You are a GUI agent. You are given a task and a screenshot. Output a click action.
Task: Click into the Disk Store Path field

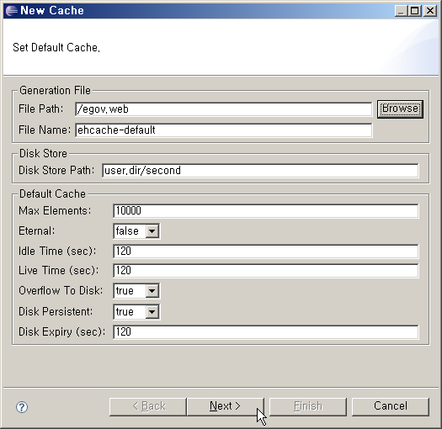260,171
